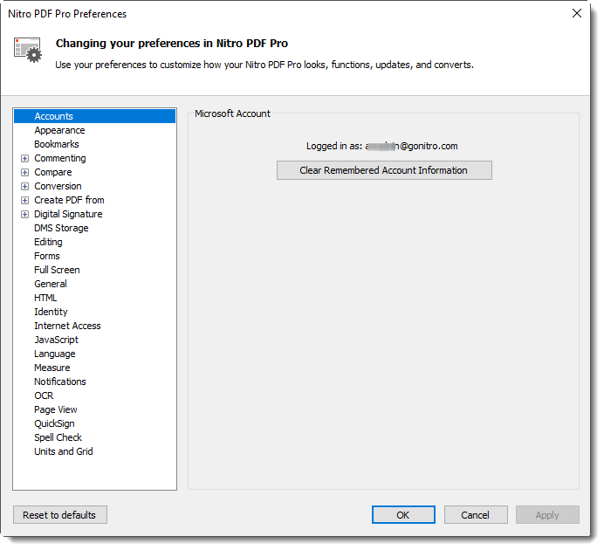Open General preferences

pos(51,285)
